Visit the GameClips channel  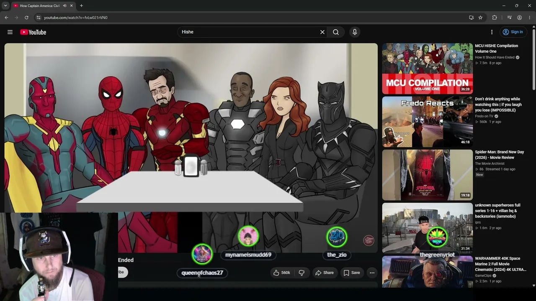pyautogui.click(x=483, y=275)
